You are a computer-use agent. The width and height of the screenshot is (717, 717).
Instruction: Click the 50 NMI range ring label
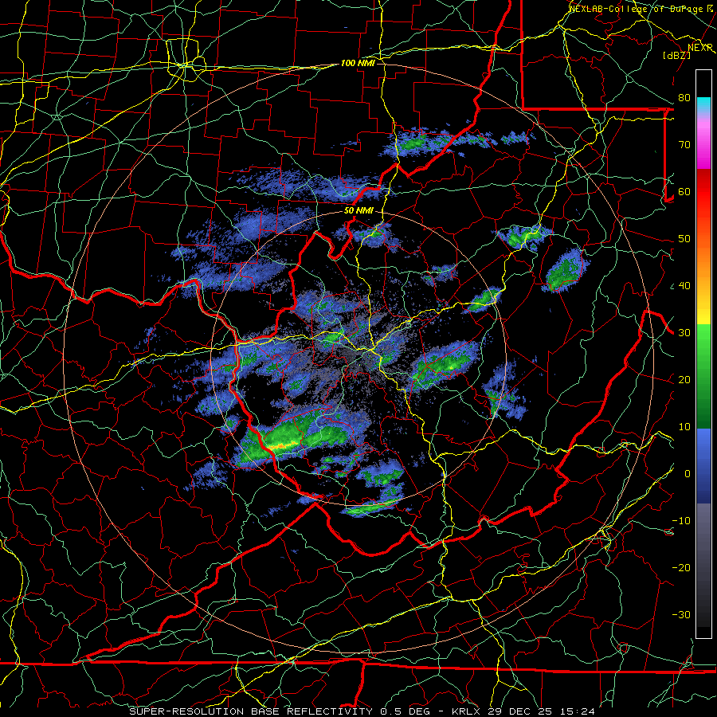[x=358, y=210]
